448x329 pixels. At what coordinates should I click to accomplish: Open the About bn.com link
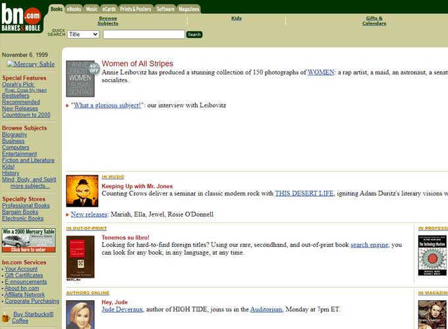(x=22, y=288)
